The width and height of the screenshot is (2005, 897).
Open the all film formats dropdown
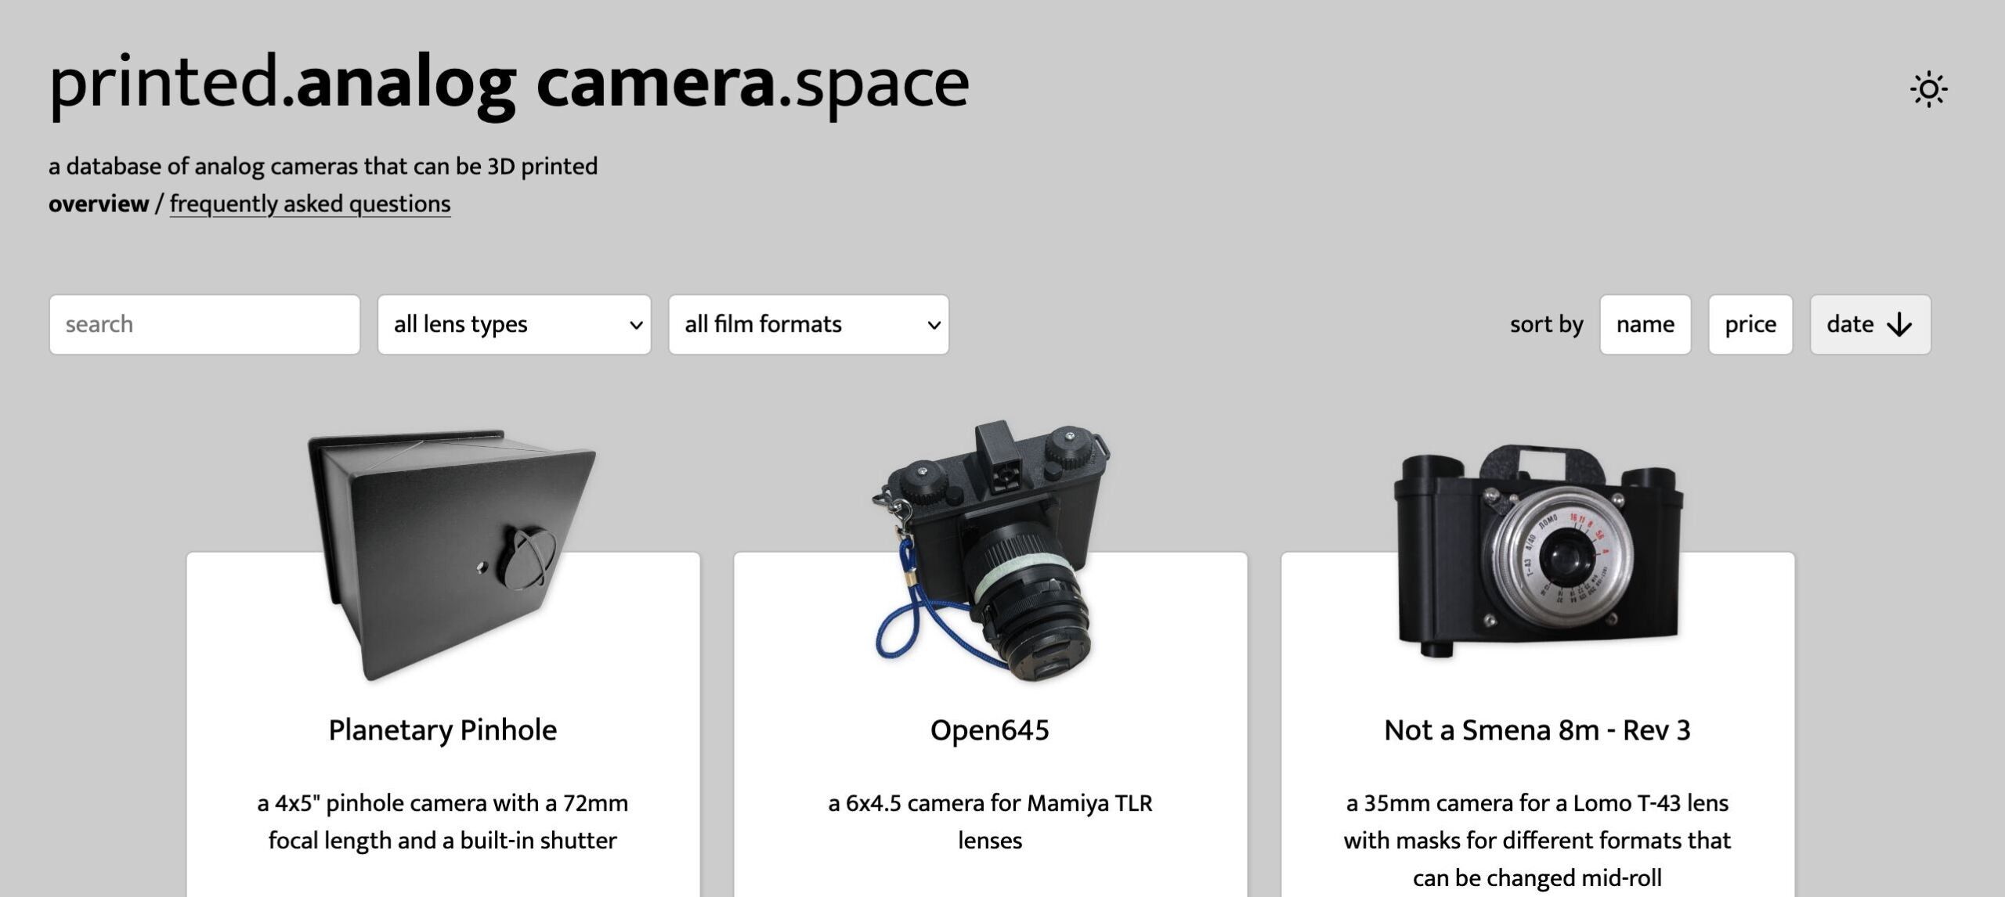(808, 324)
